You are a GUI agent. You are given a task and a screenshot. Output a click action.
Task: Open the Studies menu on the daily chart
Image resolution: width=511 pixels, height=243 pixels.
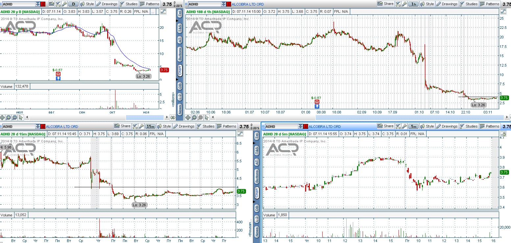129,4
